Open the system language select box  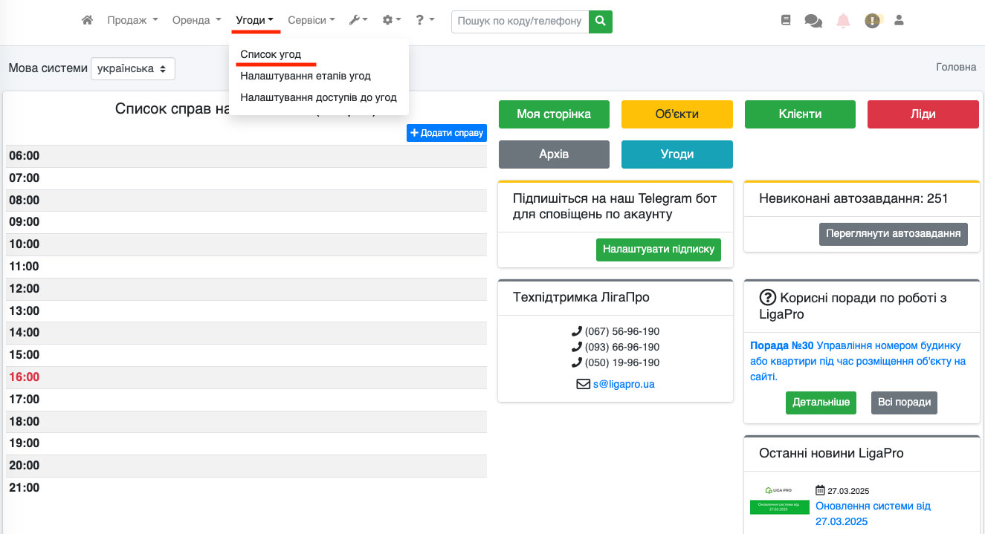click(x=132, y=68)
